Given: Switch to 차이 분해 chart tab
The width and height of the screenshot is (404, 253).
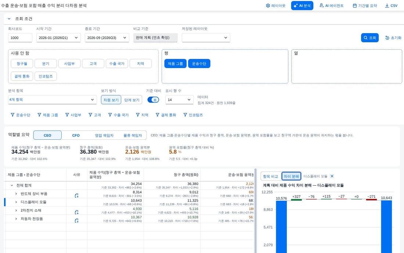Looking at the screenshot, I should [291, 177].
